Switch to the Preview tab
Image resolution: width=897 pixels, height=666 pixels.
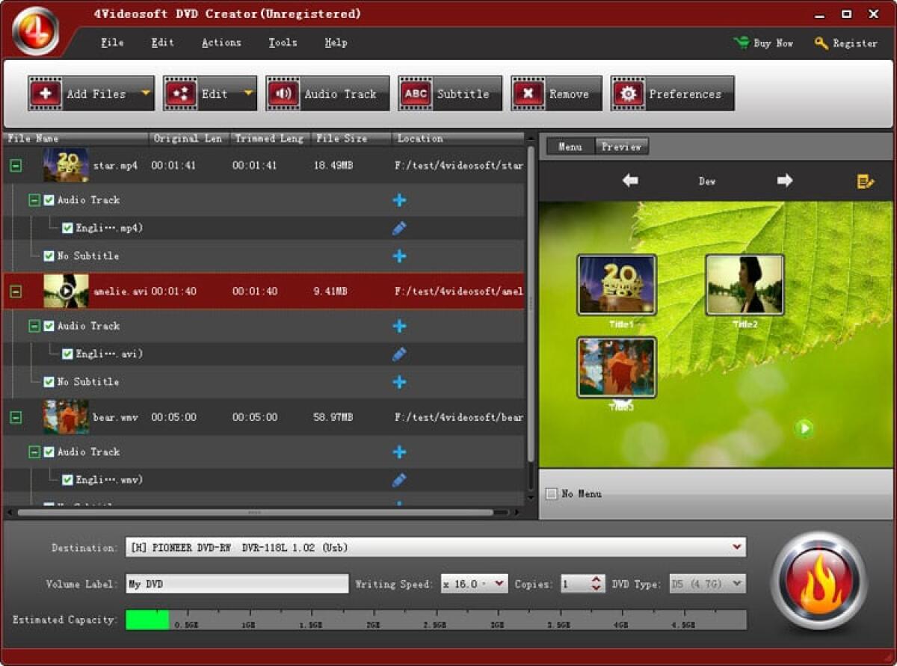tap(622, 147)
